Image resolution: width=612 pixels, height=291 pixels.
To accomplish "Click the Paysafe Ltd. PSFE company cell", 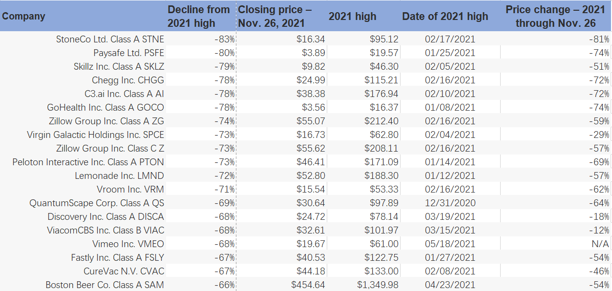I will click(128, 53).
